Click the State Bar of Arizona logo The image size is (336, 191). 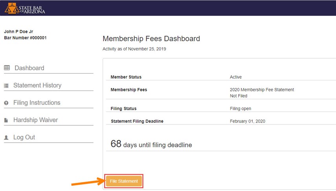click(25, 9)
